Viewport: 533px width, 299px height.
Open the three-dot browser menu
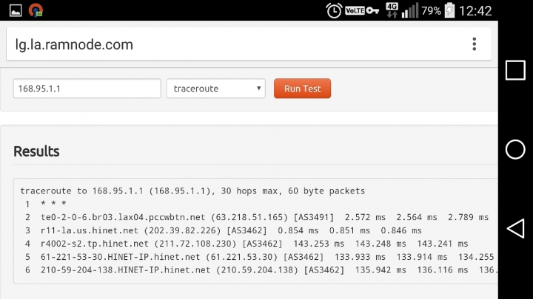click(x=475, y=44)
